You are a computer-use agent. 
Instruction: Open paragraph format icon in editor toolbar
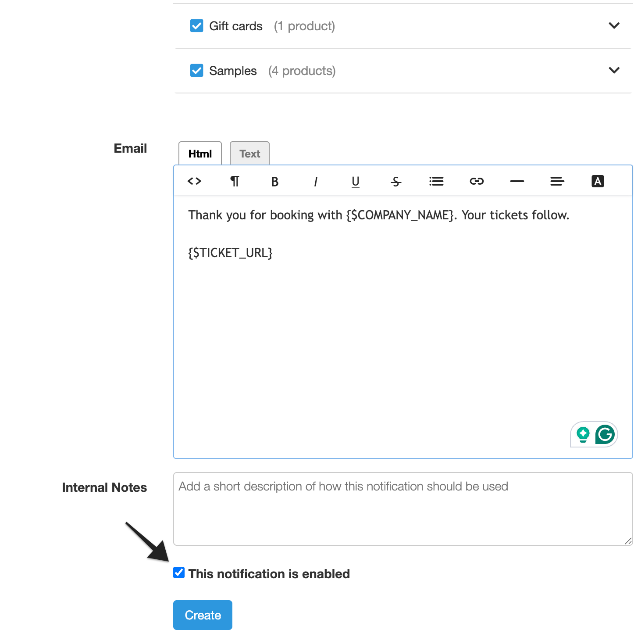click(235, 181)
